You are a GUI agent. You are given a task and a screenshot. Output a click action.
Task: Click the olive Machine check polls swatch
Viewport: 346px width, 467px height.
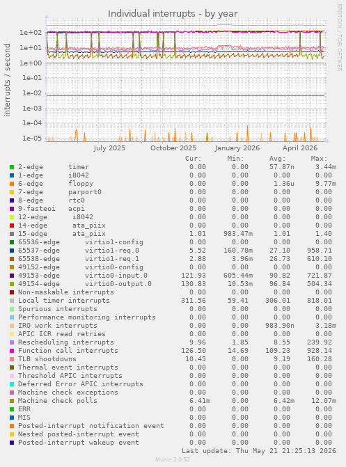pyautogui.click(x=12, y=401)
